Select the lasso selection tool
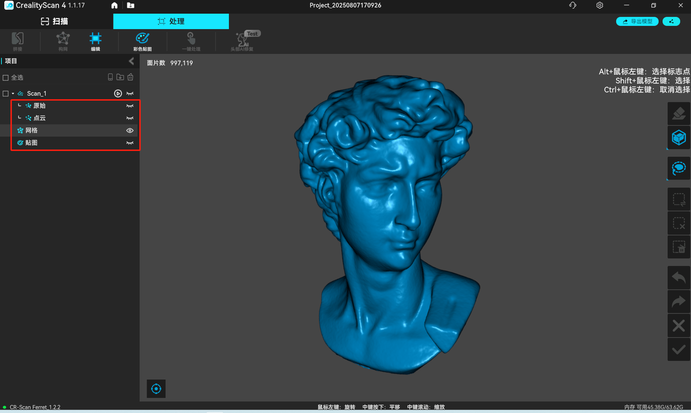691x413 pixels. [679, 168]
